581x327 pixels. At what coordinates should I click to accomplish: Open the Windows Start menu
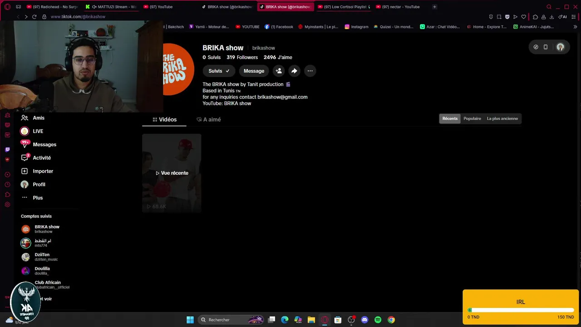tap(190, 320)
